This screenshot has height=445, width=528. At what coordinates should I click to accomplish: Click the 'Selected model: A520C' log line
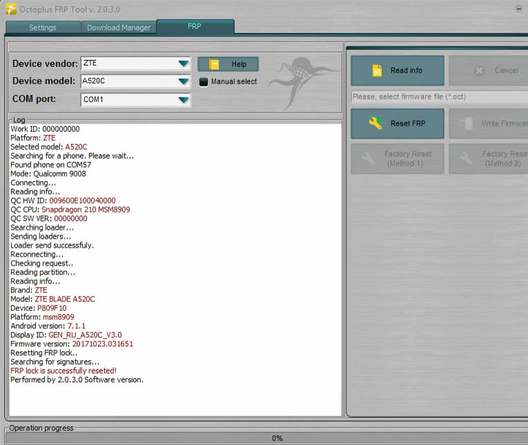(49, 147)
